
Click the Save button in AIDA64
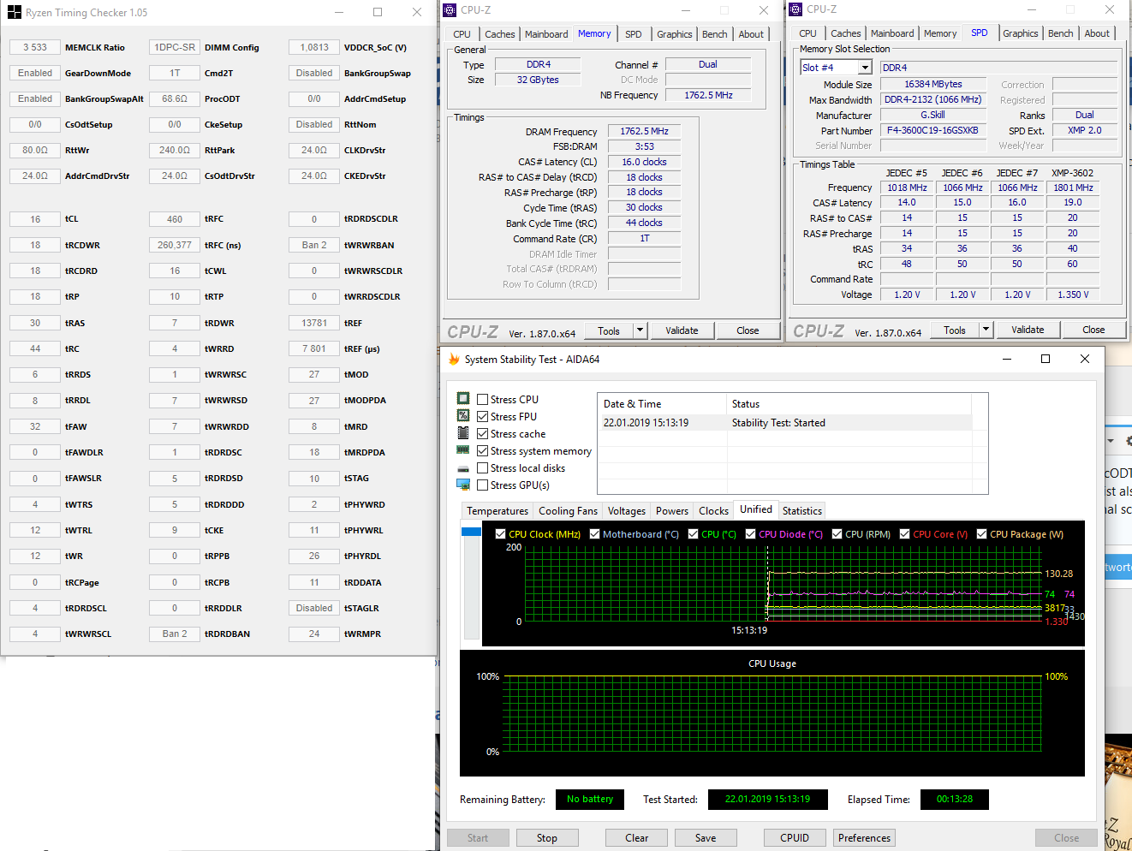pos(706,838)
